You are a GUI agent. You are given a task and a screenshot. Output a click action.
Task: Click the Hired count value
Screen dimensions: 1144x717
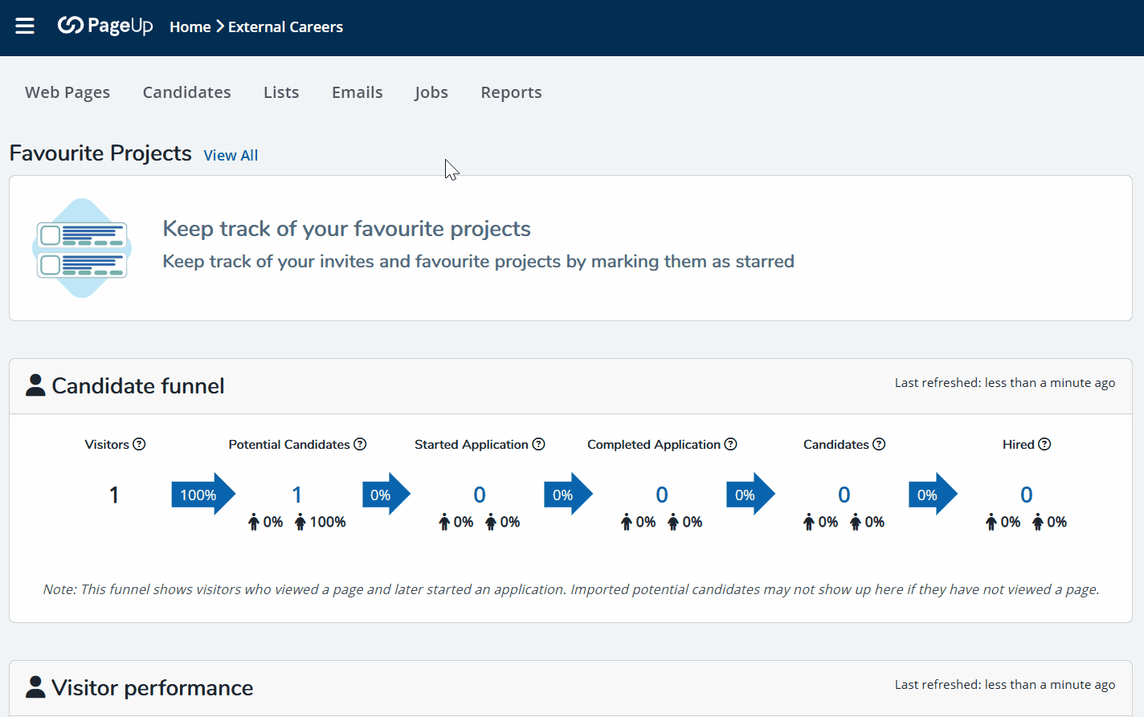coord(1026,495)
